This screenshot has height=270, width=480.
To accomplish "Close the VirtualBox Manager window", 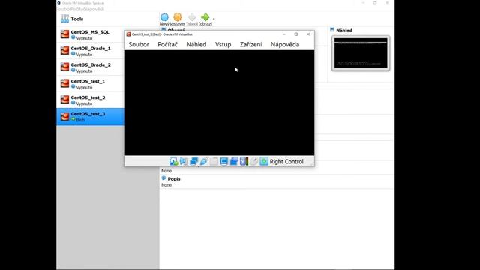I will 387,3.
